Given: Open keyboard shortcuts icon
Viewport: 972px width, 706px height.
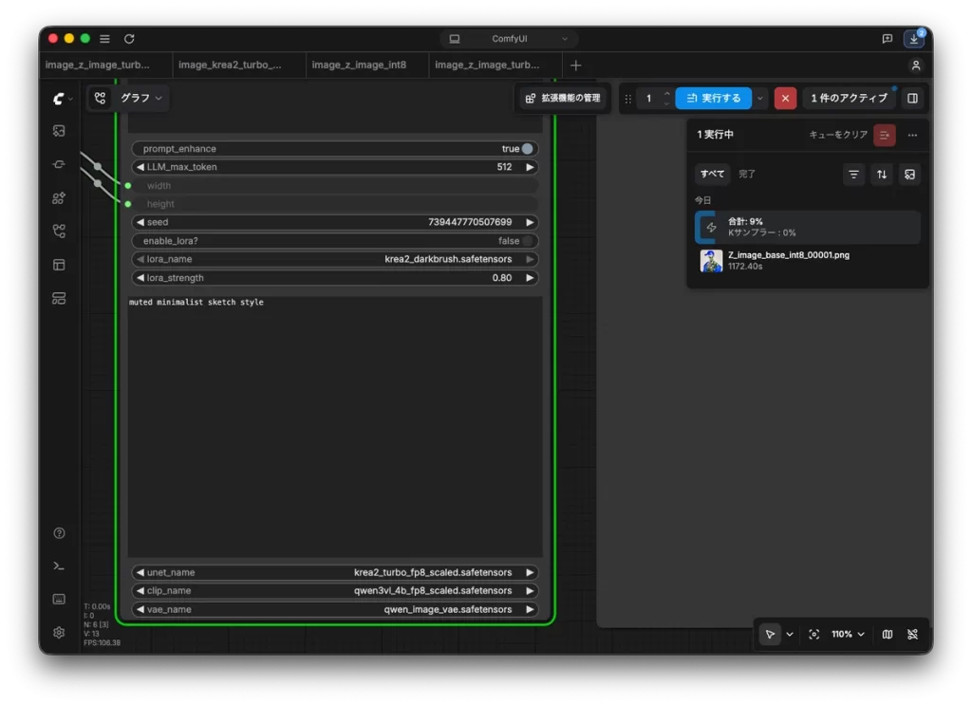Looking at the screenshot, I should tap(59, 599).
